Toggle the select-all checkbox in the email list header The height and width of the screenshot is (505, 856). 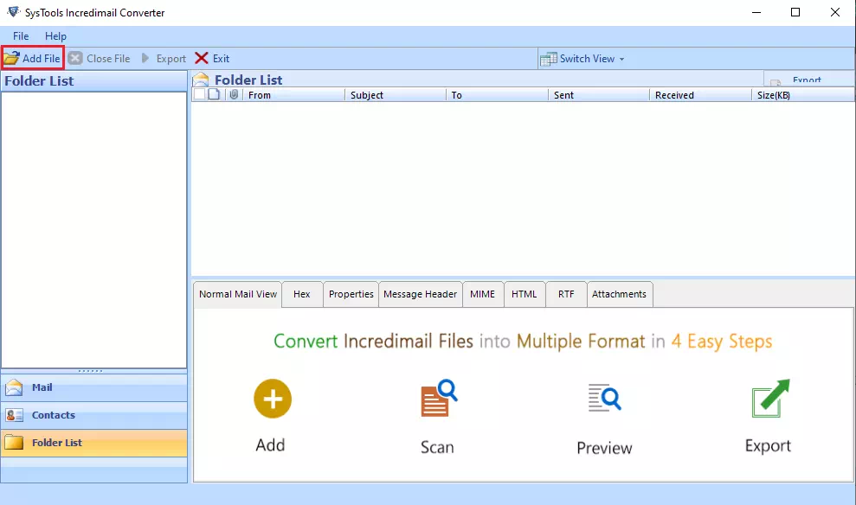(x=200, y=94)
